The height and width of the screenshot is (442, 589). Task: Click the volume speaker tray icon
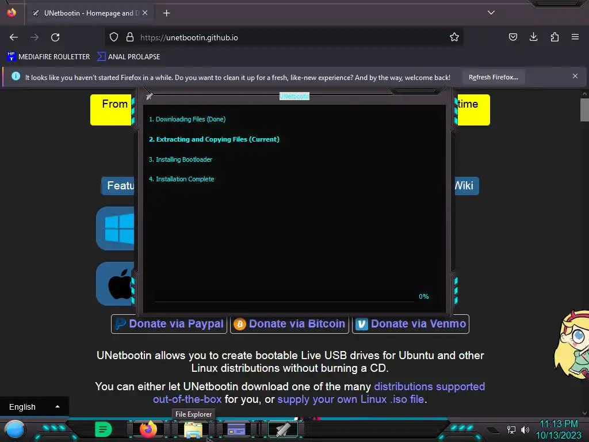point(525,429)
